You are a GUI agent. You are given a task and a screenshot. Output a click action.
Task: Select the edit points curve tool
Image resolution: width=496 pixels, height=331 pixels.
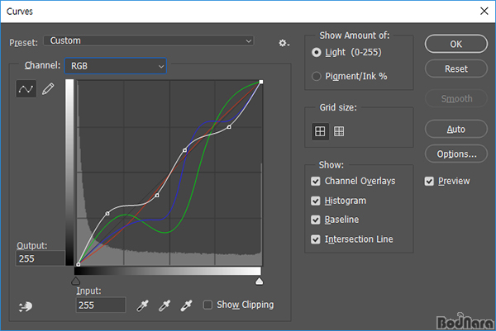(x=26, y=89)
